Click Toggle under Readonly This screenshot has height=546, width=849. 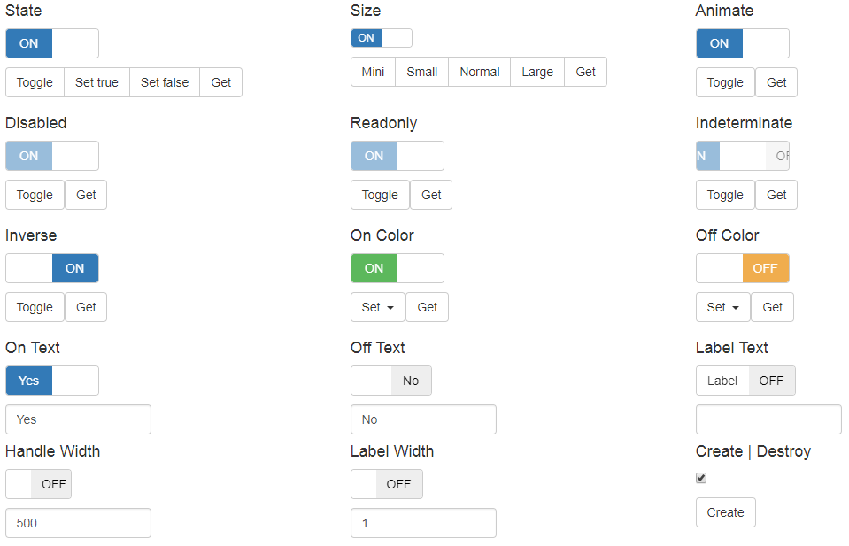click(x=379, y=194)
